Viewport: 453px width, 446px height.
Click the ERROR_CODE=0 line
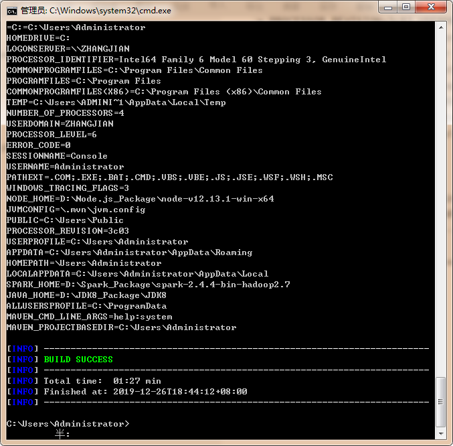(x=38, y=145)
